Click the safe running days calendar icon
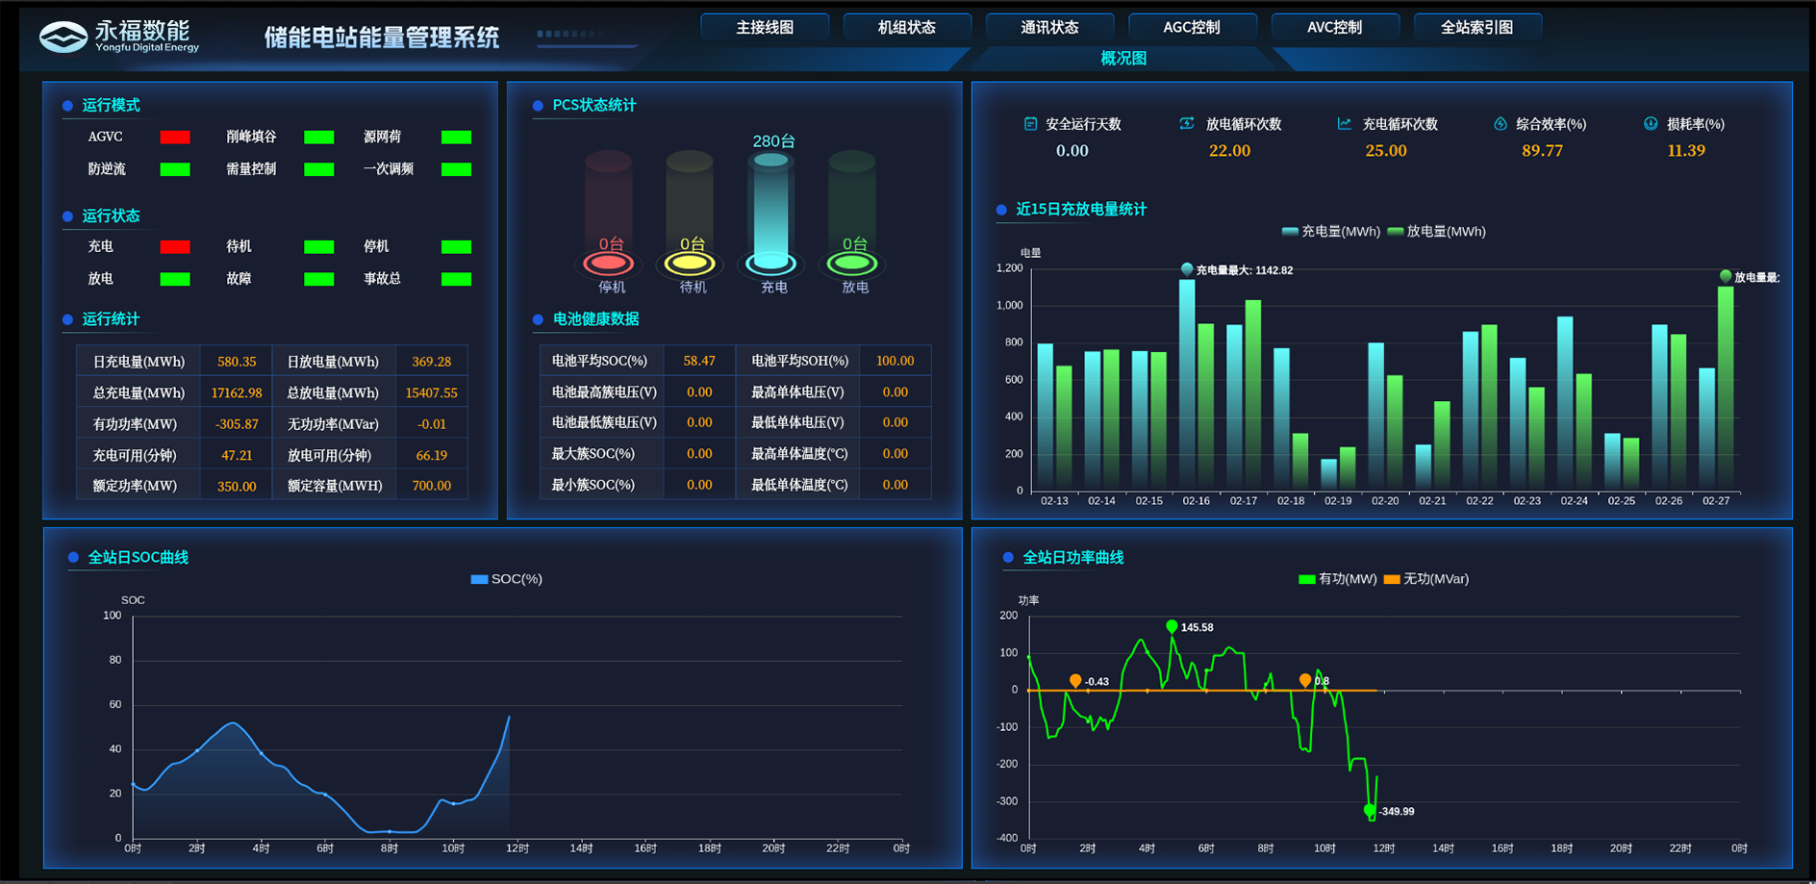The width and height of the screenshot is (1816, 884). 1030,124
